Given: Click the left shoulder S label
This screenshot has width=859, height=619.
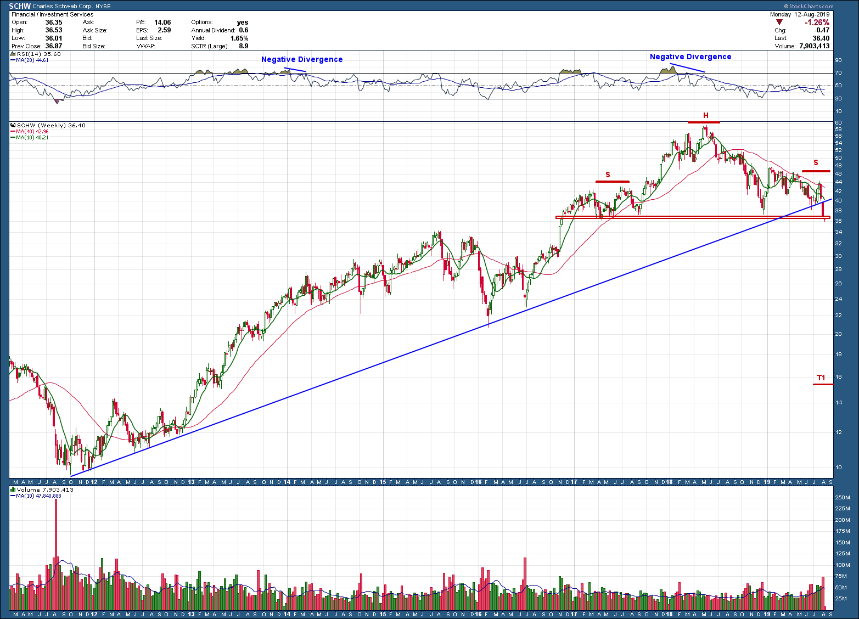Looking at the screenshot, I should tap(608, 175).
